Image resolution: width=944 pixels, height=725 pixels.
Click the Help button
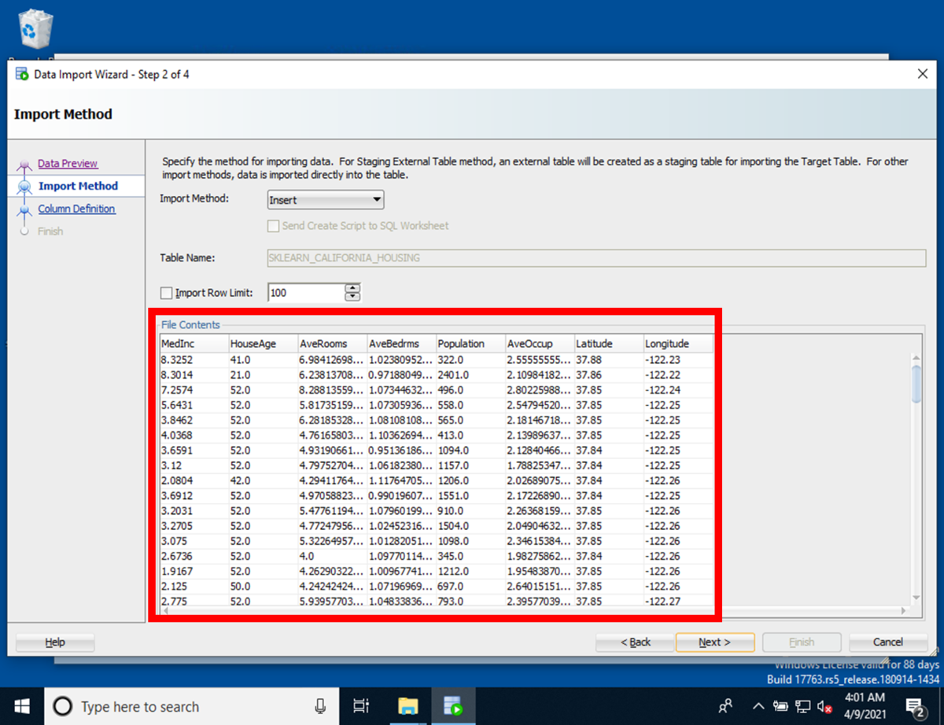pos(55,642)
